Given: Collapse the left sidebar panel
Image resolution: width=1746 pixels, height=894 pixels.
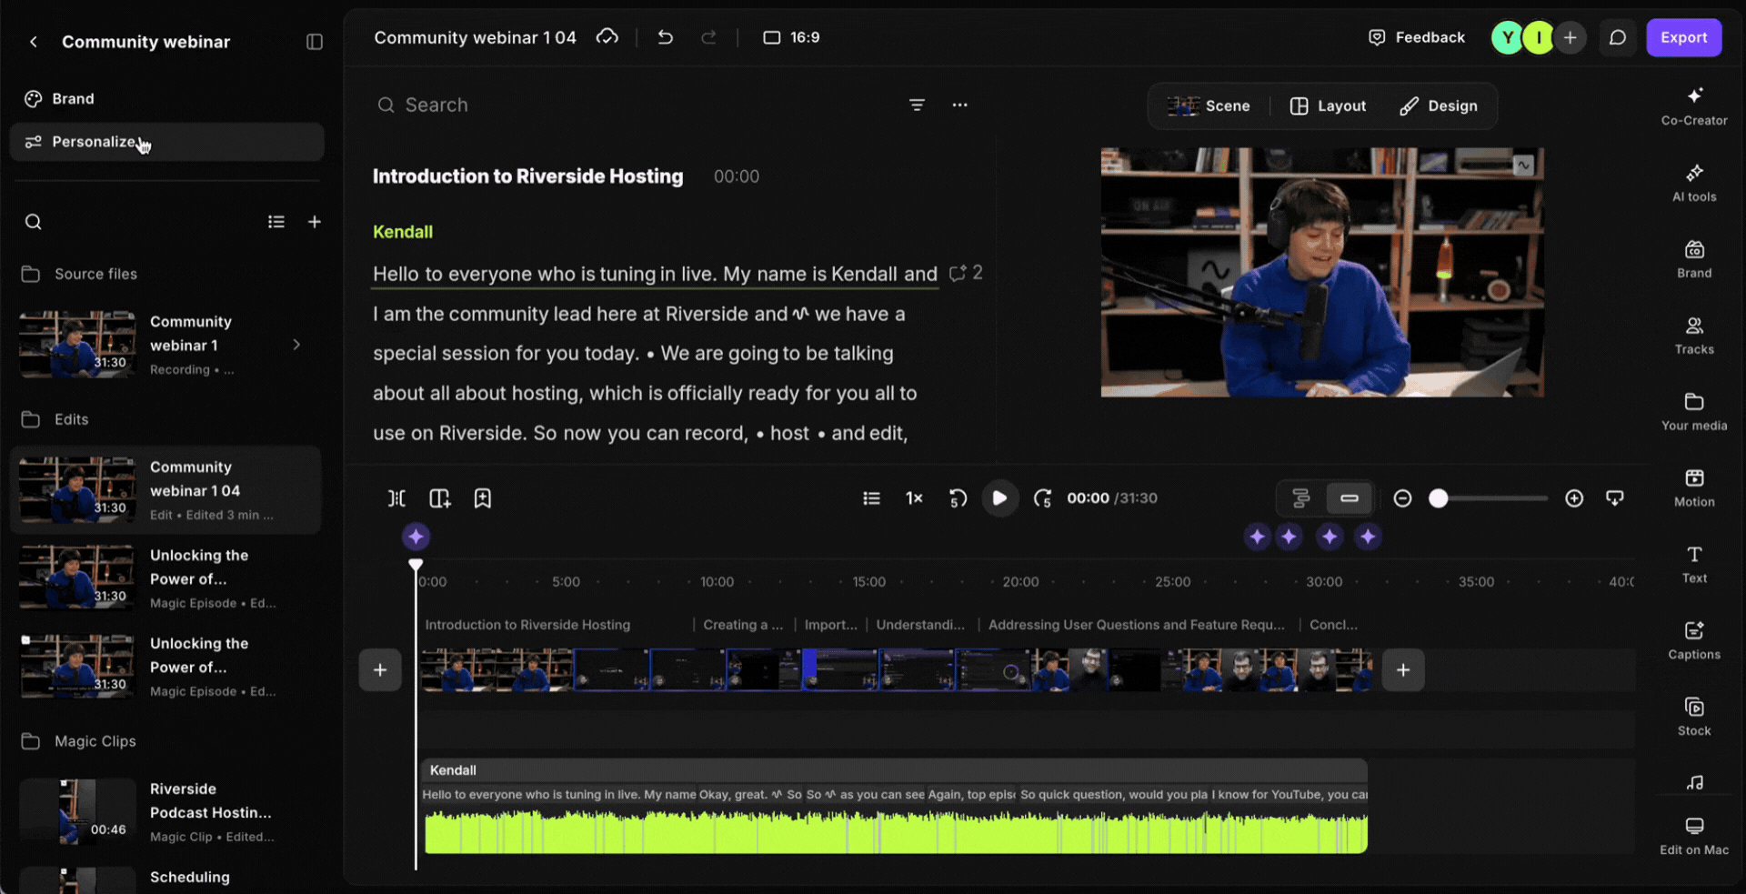Looking at the screenshot, I should [x=315, y=42].
